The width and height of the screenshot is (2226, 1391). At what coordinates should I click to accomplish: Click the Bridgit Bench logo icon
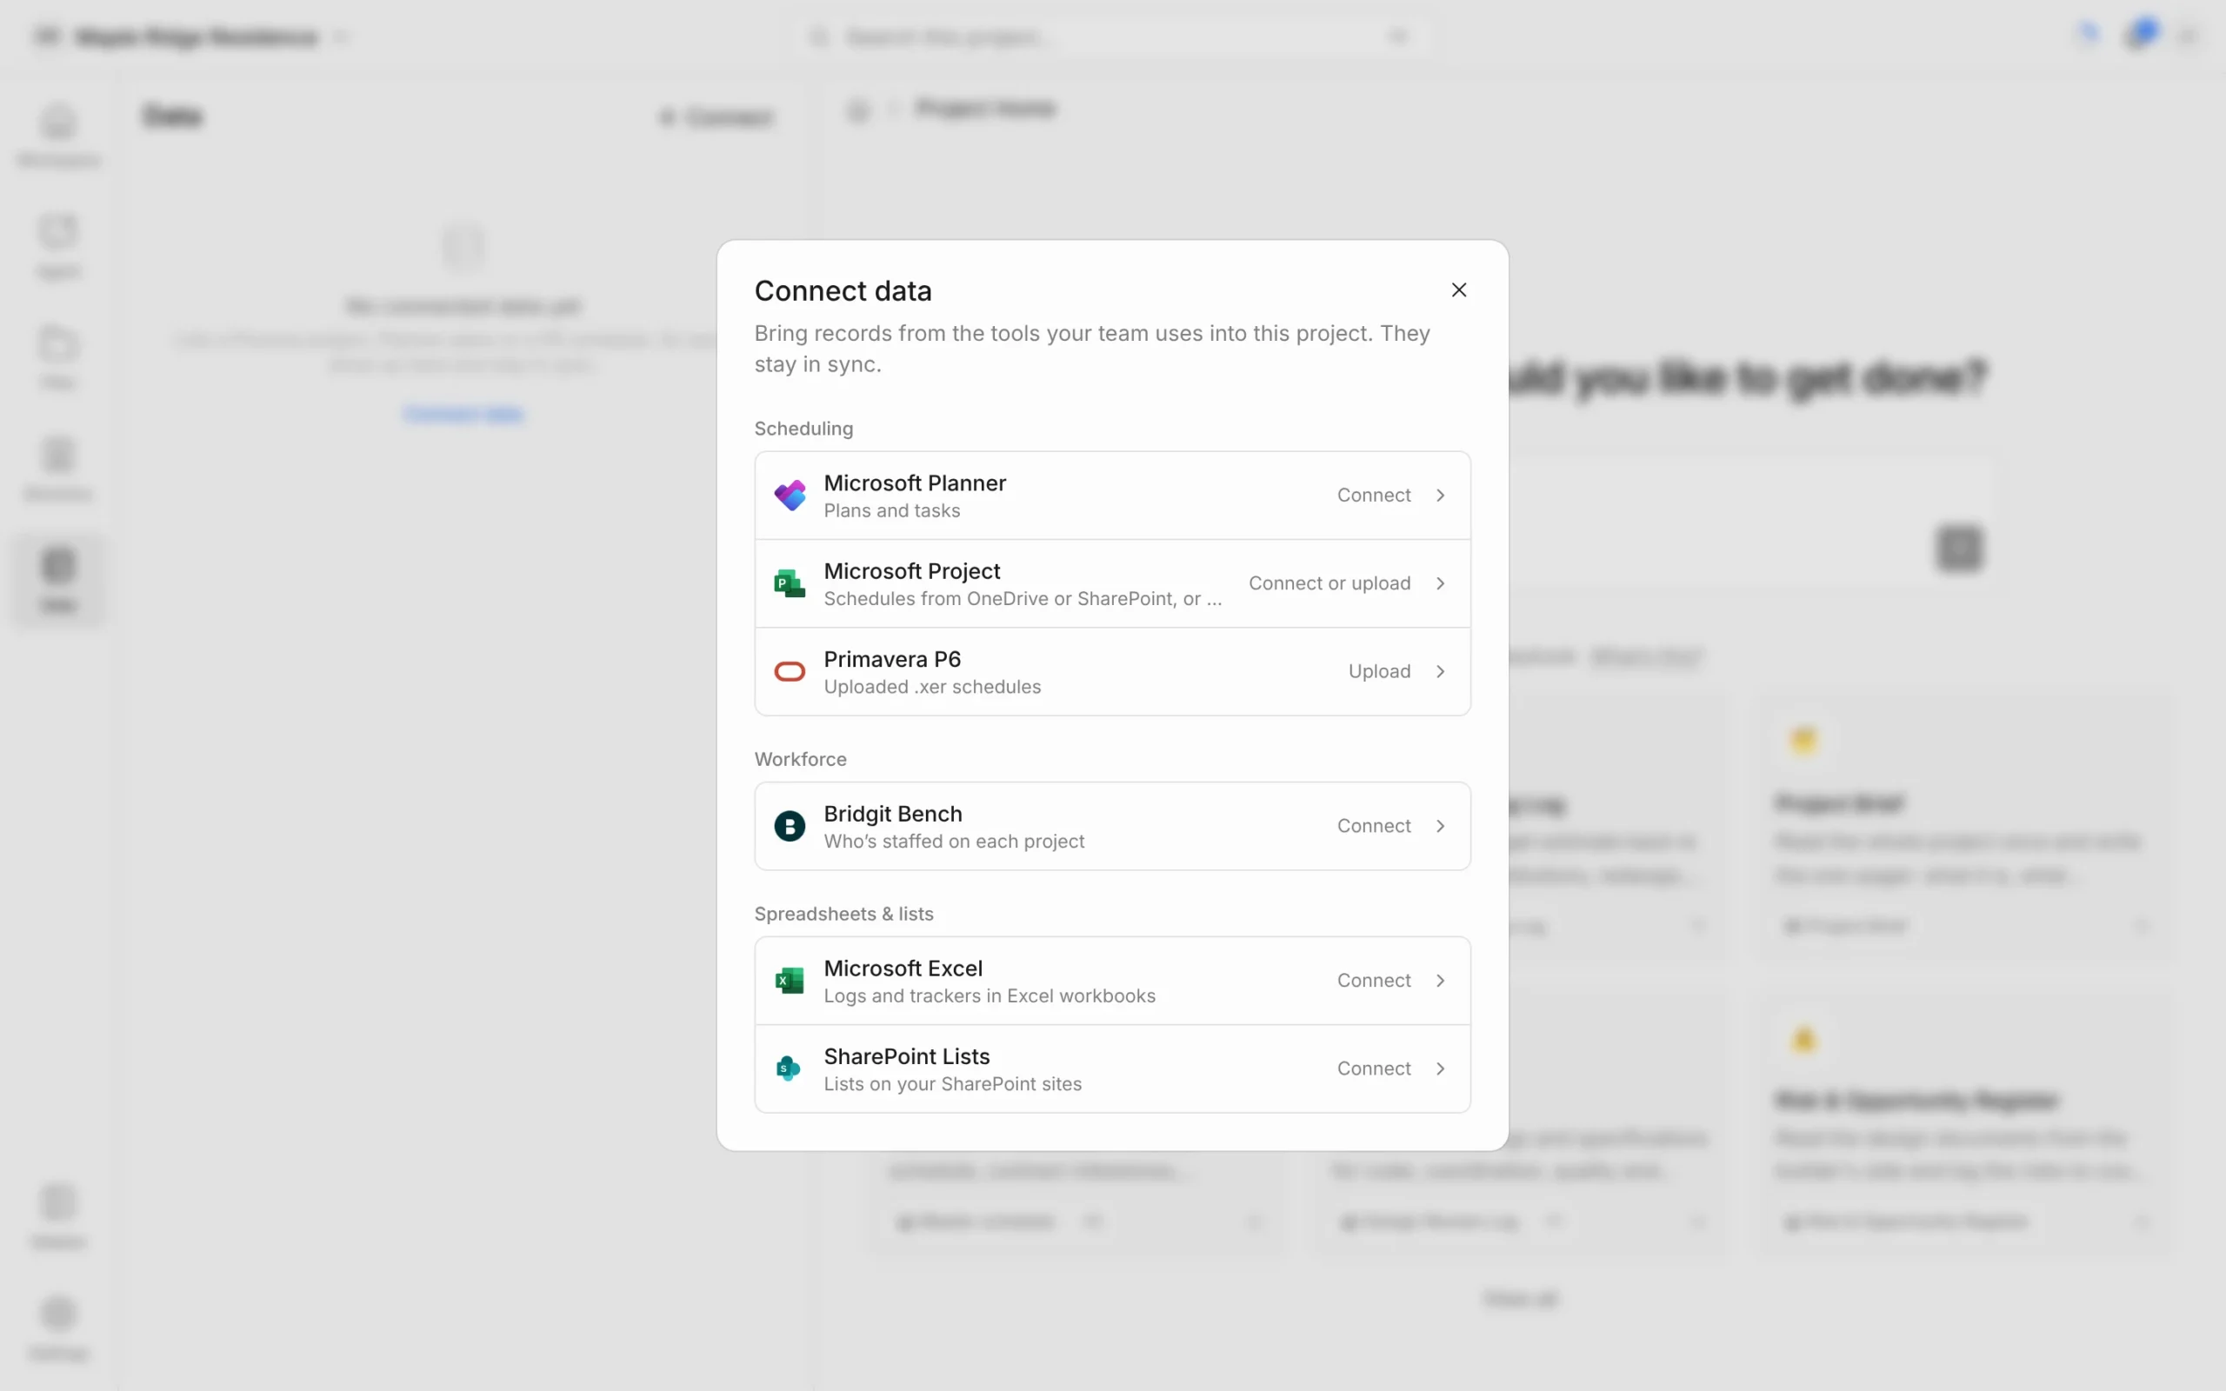[x=790, y=826]
